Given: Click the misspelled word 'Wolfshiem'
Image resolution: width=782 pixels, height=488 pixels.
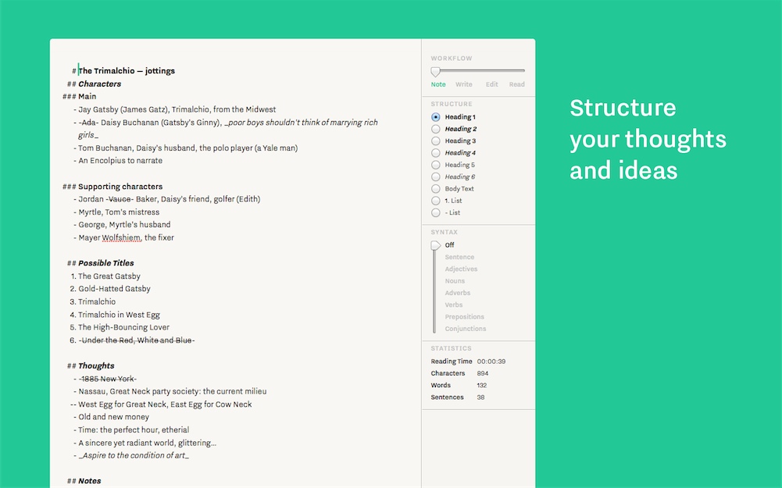Looking at the screenshot, I should [x=121, y=238].
